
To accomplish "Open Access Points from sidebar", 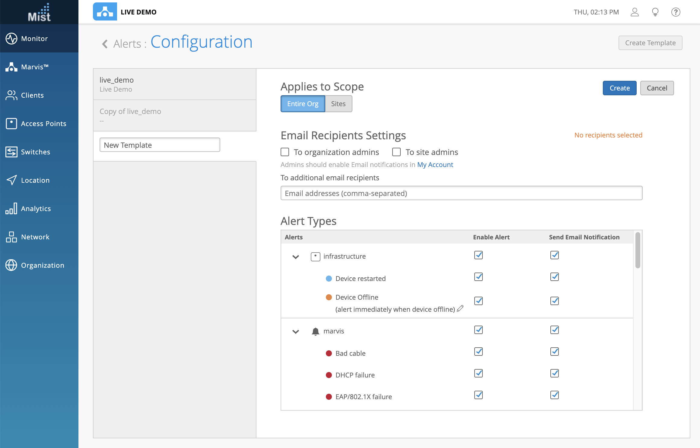I will click(x=11, y=124).
